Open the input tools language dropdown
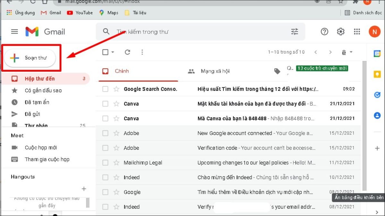The height and width of the screenshot is (216, 385). 347,52
